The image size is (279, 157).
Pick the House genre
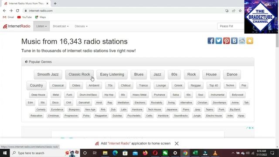[x=211, y=75]
